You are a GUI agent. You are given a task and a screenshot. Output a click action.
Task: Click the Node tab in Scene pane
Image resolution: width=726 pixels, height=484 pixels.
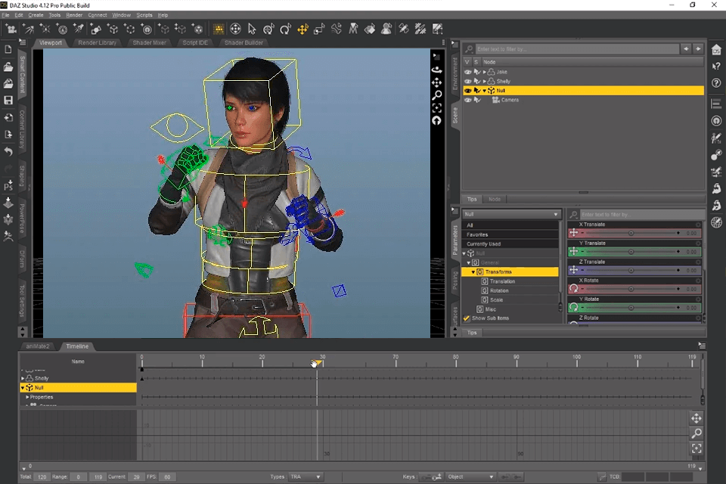(495, 199)
